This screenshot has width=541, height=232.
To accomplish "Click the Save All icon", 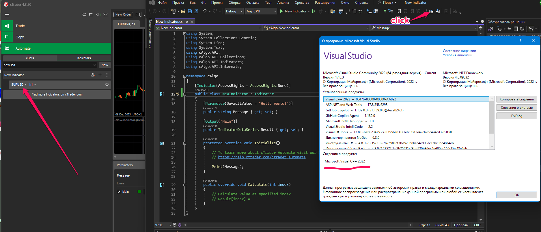I will click(196, 11).
